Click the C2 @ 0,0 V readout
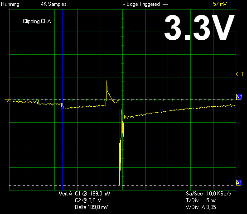Viewport: 247px width, 214px height. click(x=88, y=200)
